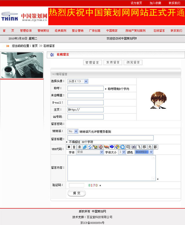The image size is (185, 225).
Task: Click the 光 (glow text) UBB button
Action: click(x=150, y=147)
